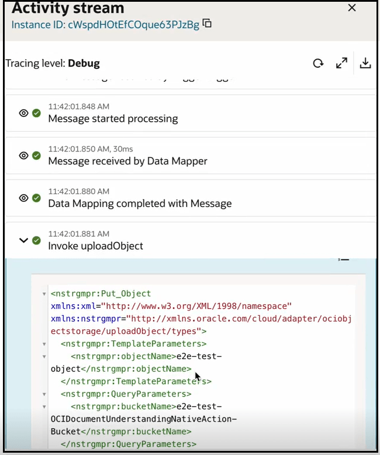This screenshot has height=455, width=380.
Task: Refresh the activity stream
Action: pos(318,63)
